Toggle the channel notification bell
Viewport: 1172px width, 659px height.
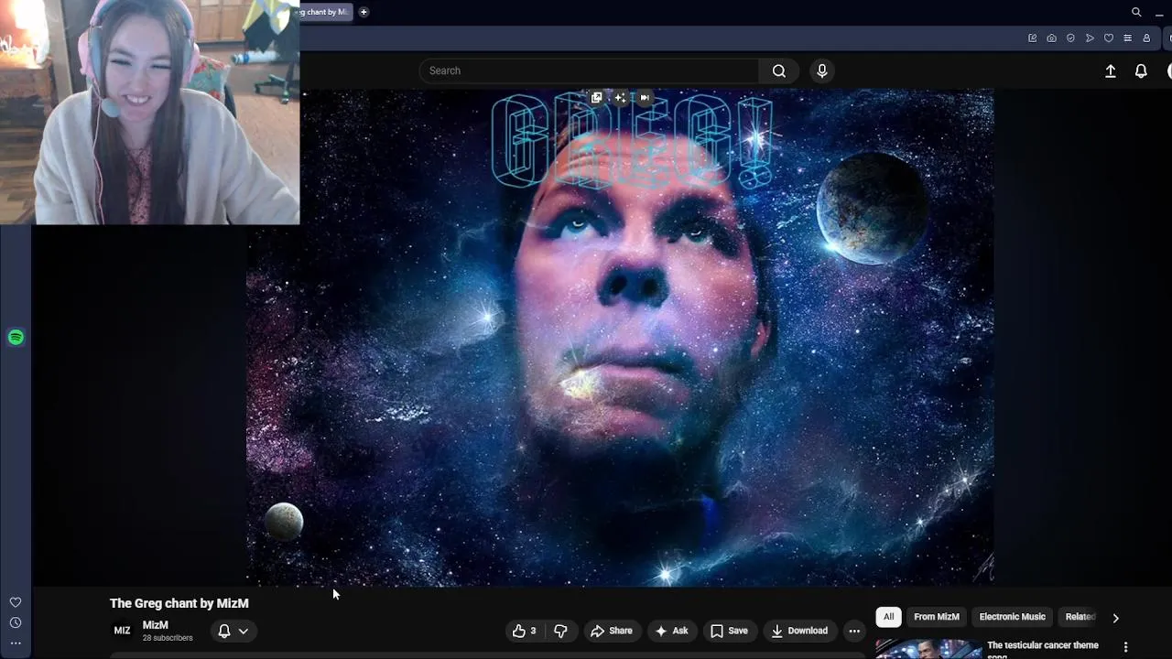tap(224, 631)
